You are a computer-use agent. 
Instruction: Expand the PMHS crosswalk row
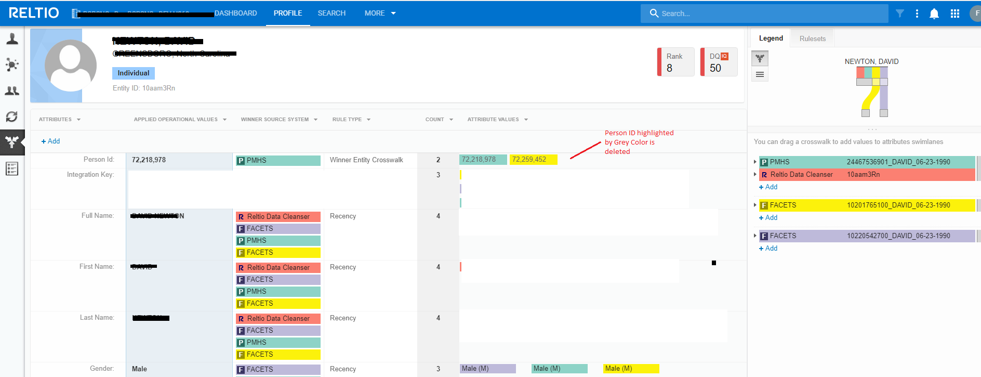tap(755, 162)
